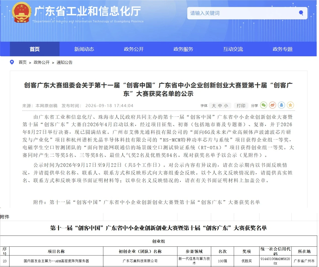The width and height of the screenshot is (319, 267).
Task: Click publish time 2026-09-18 17:44:04
Action: point(109,106)
